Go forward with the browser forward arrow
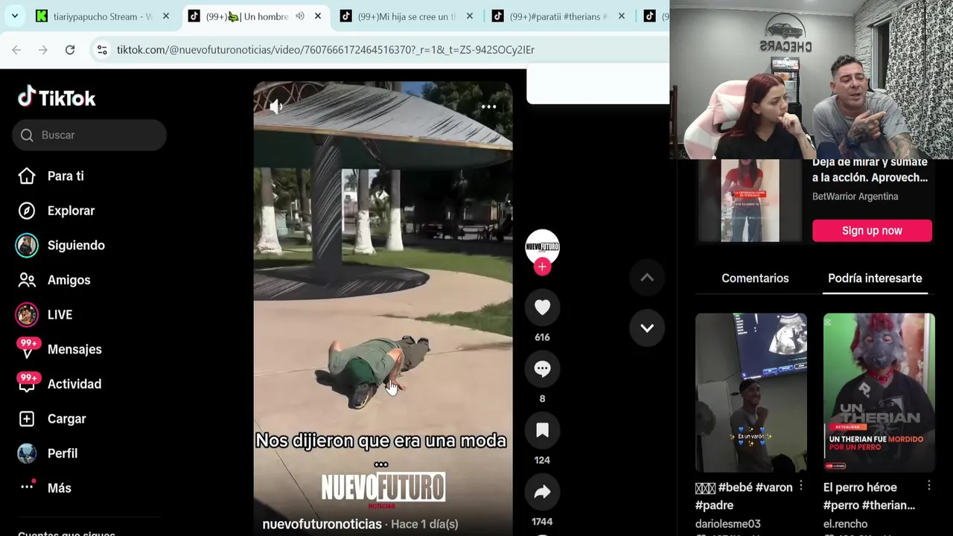The width and height of the screenshot is (953, 536). pos(43,50)
